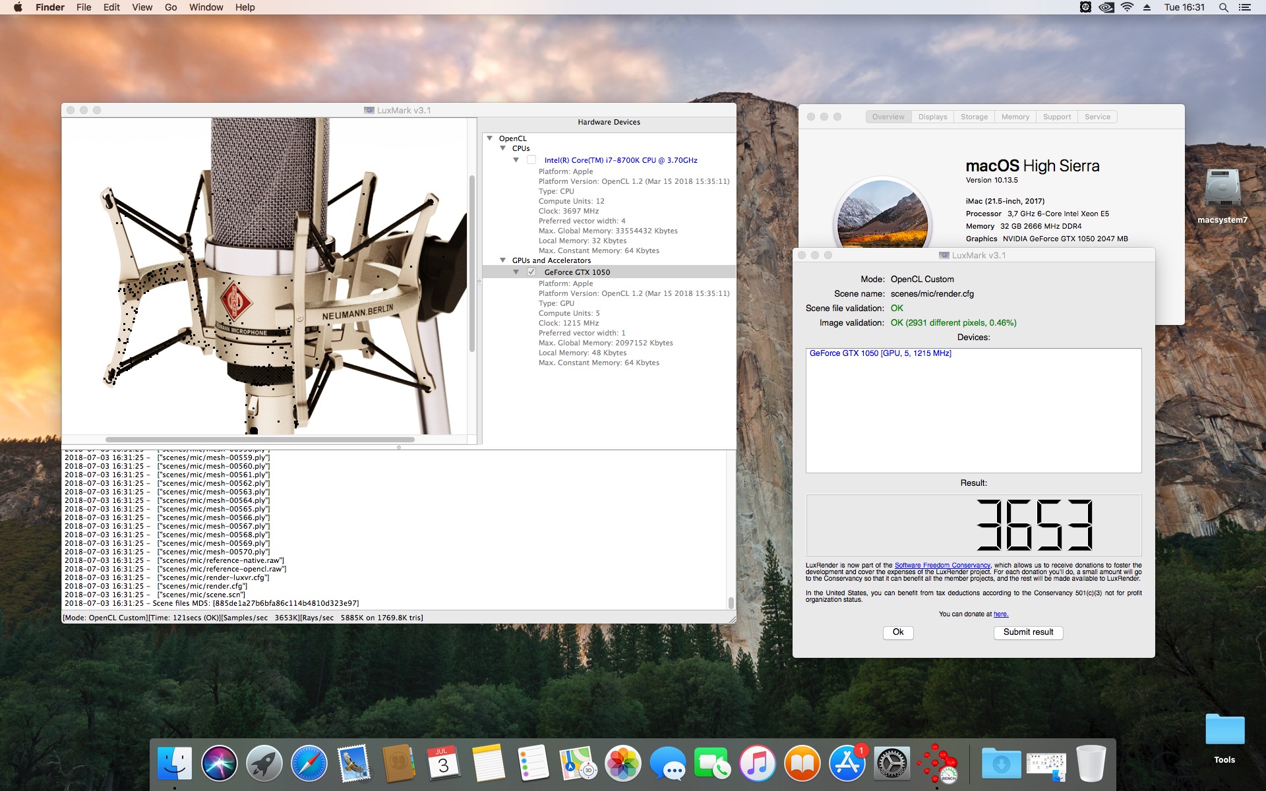Click the Spotlight search magnifier icon
Image resolution: width=1266 pixels, height=791 pixels.
[x=1223, y=7]
